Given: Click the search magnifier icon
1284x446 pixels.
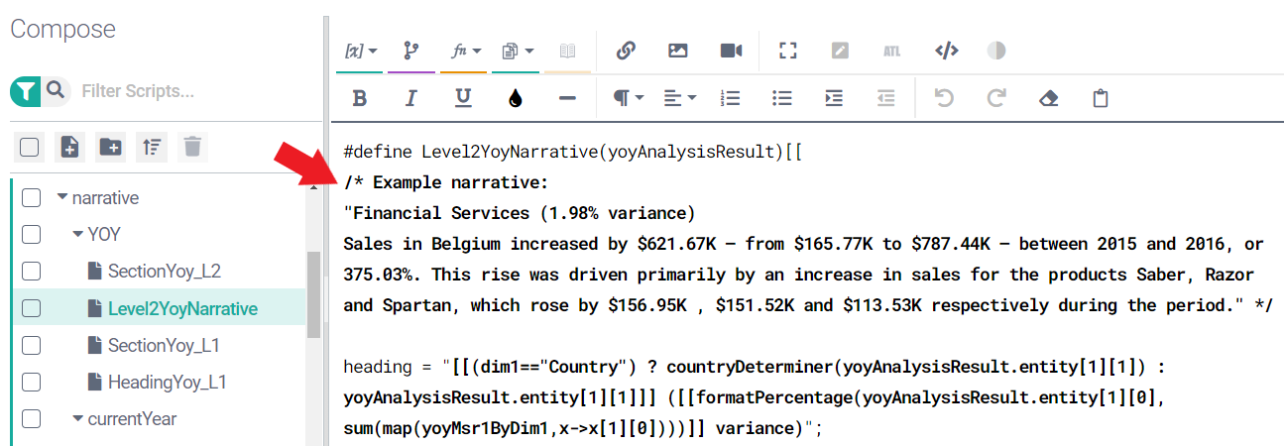Looking at the screenshot, I should tap(56, 91).
